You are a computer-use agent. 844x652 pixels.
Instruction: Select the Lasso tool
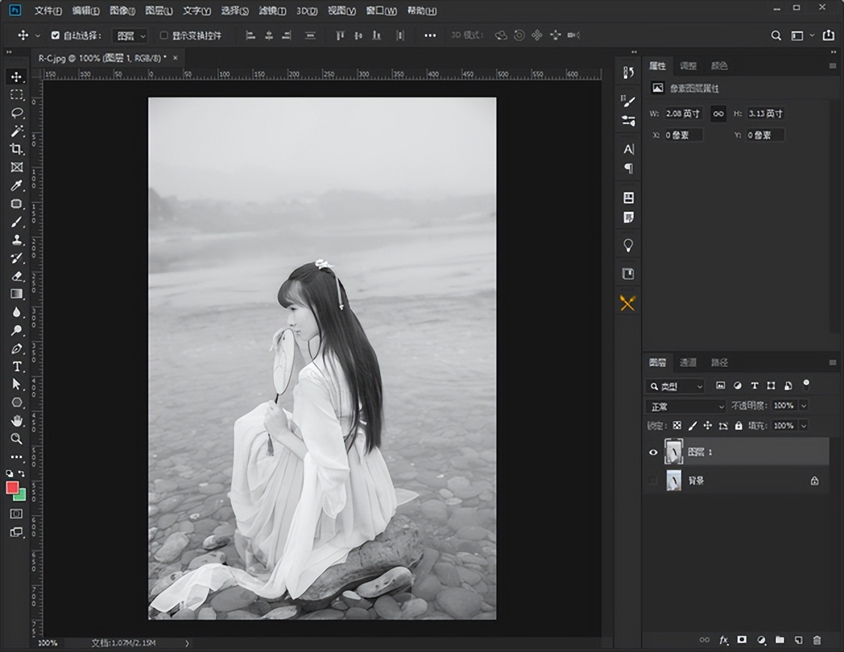pos(17,113)
